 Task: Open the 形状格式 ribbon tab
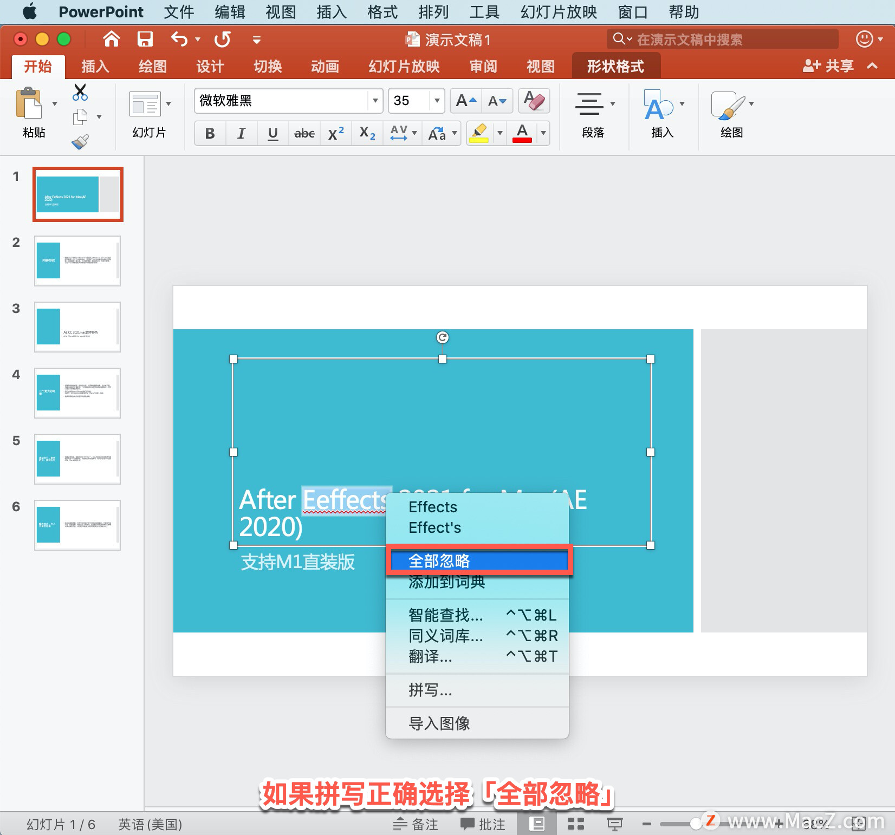pos(616,66)
